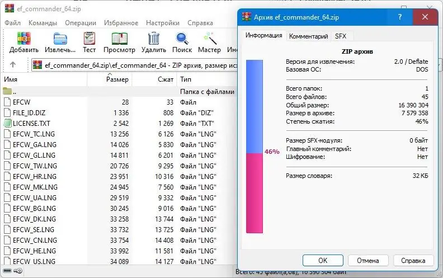
Task: Click the Извлечь (Extract) toolbar icon
Action: 60,39
